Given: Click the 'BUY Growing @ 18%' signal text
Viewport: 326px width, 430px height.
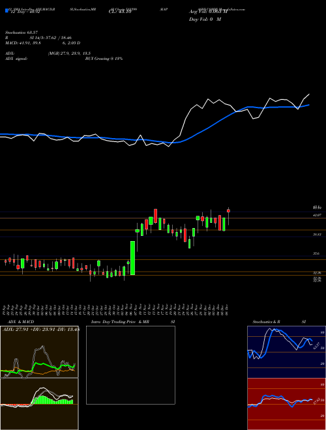Looking at the screenshot, I should pyautogui.click(x=104, y=59).
